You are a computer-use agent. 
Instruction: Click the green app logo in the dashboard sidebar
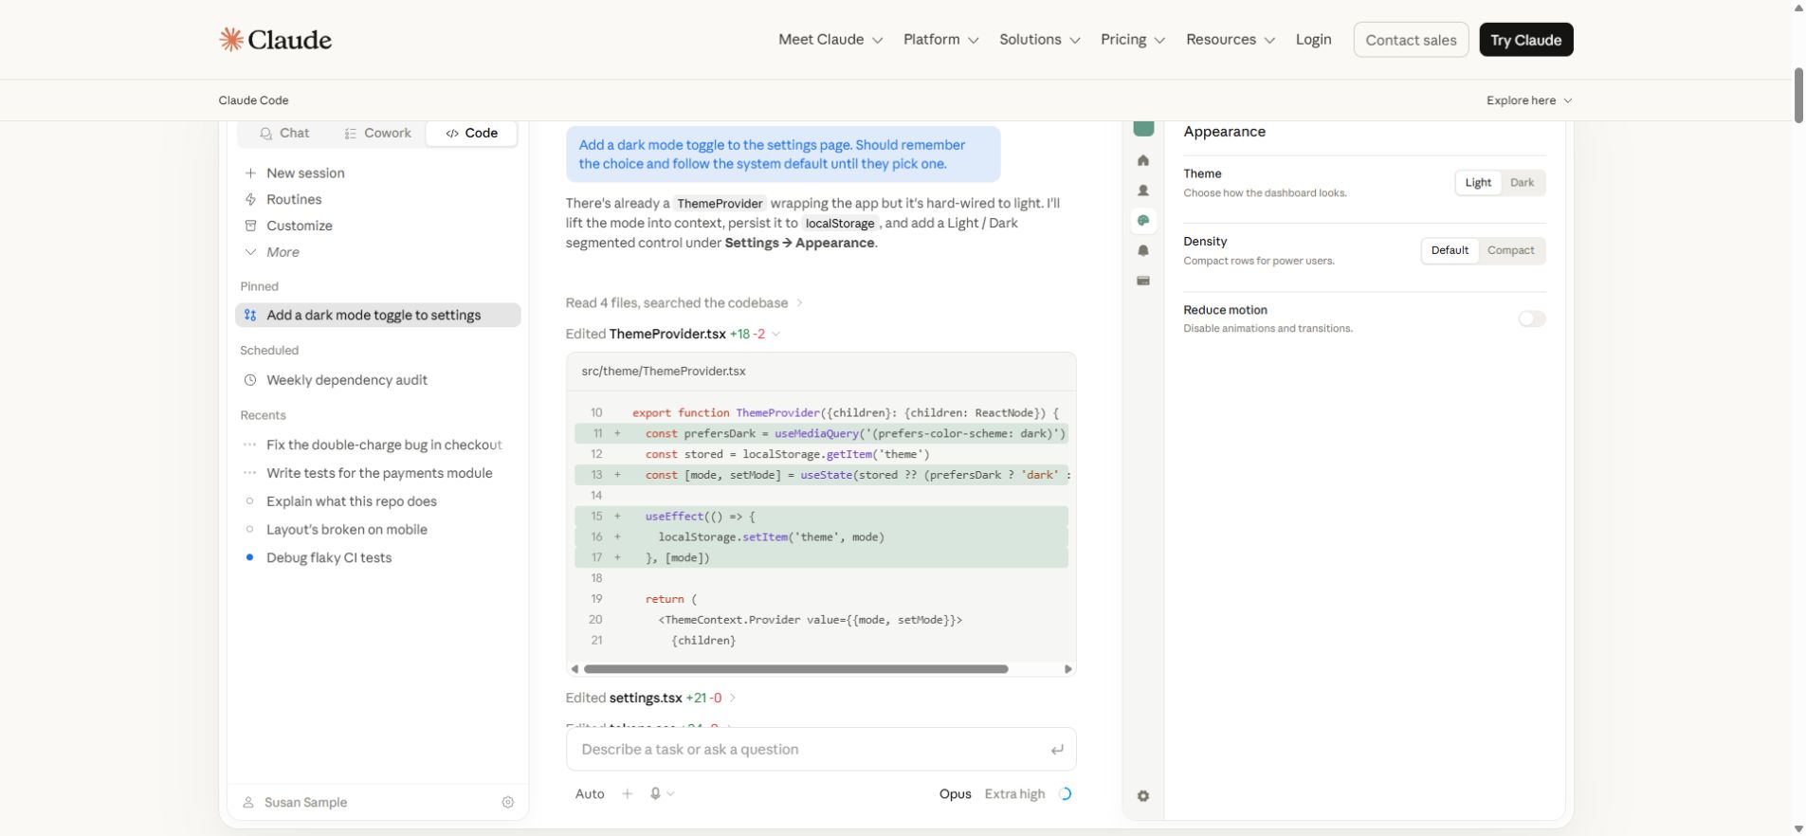pyautogui.click(x=1143, y=128)
